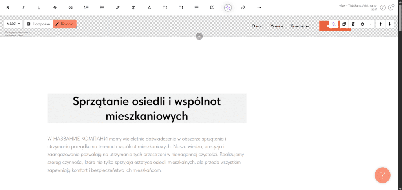Screen dimensions: 402x190
Task: Apply strikethrough formatting
Action: [55, 8]
